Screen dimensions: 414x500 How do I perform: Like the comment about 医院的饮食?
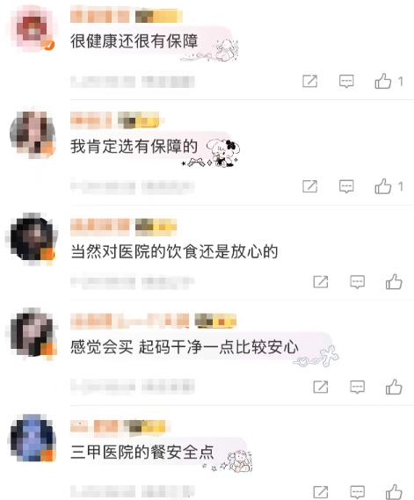[394, 281]
